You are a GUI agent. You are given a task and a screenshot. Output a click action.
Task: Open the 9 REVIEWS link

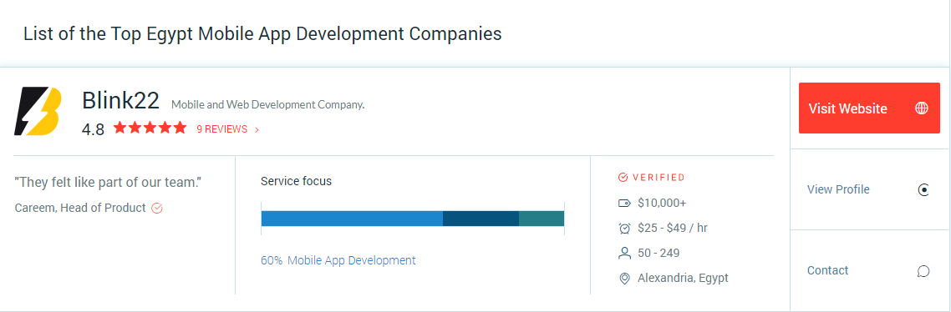(x=222, y=129)
